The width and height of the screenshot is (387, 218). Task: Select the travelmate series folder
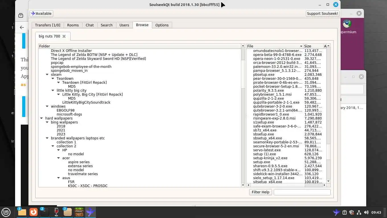pos(83,174)
